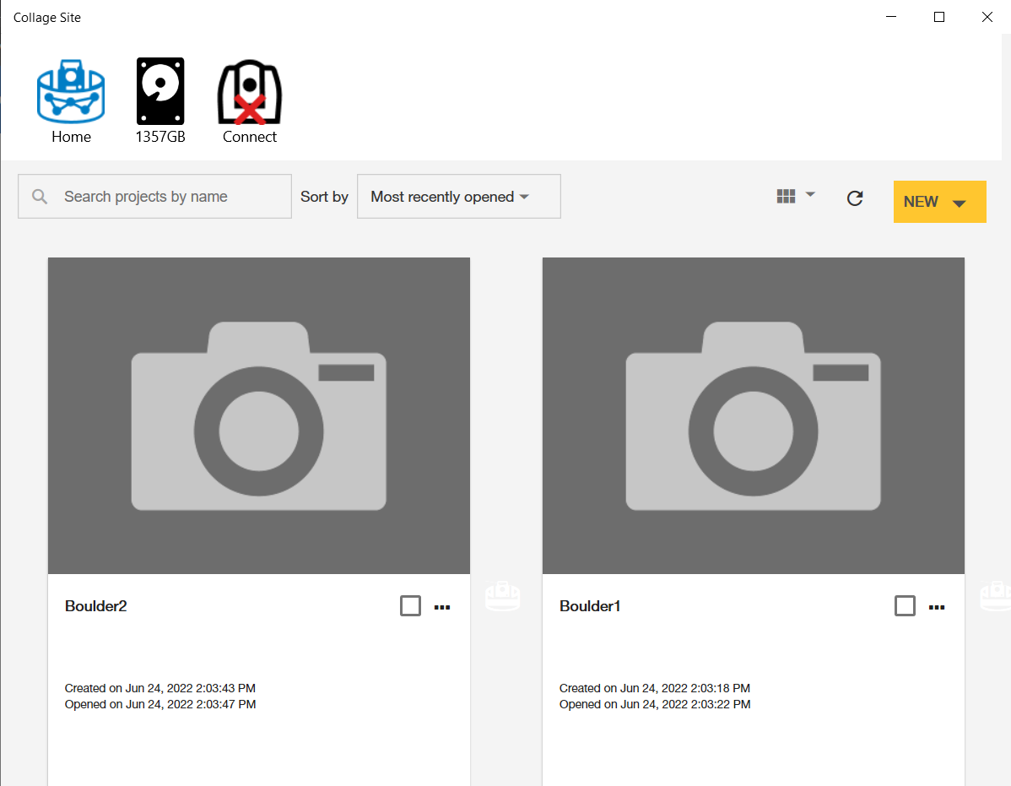Viewport: 1011px width, 786px height.
Task: Open the Boulder2 project title
Action: (x=96, y=606)
